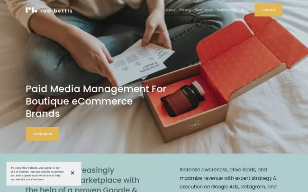Navigate to the Blog

coord(245,10)
